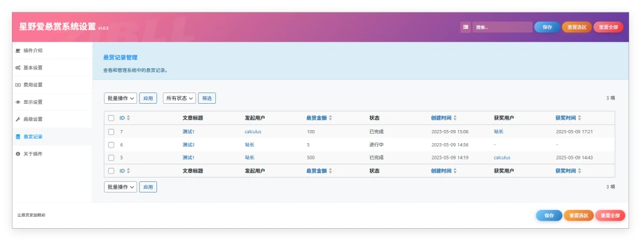Viewport: 641px width, 240px height.
Task: Switch to the 基本设置 tab
Action: click(x=53, y=67)
